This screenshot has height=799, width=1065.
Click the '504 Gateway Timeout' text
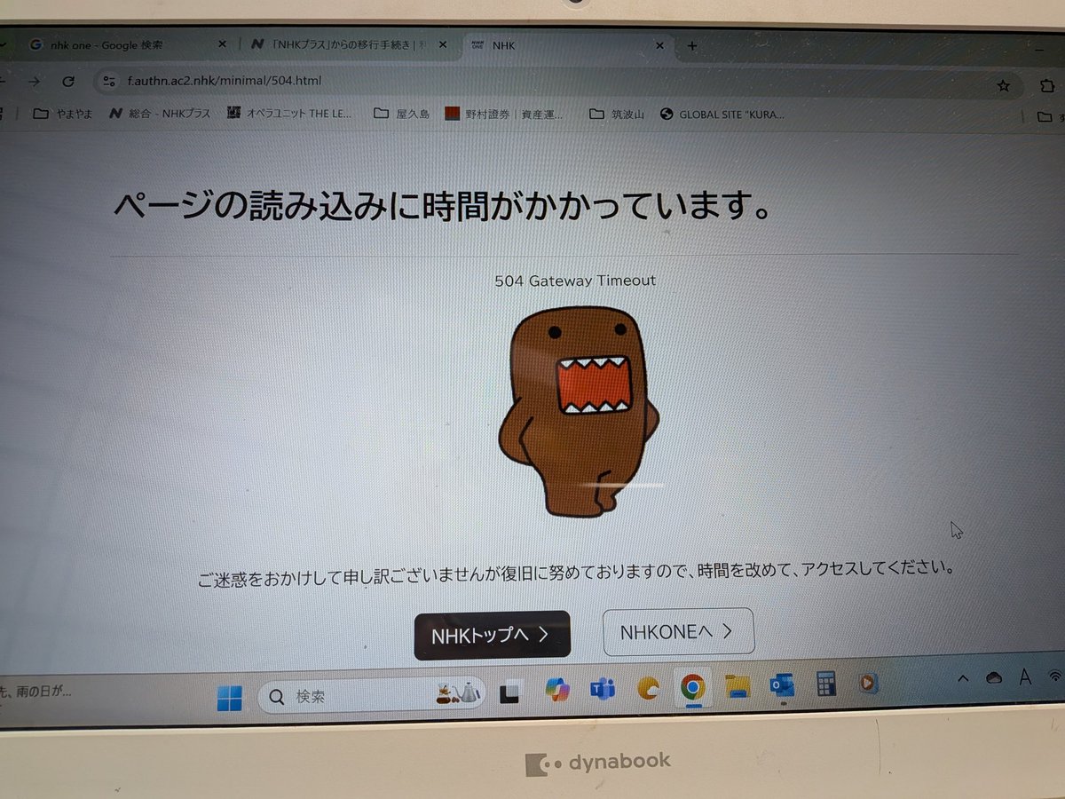coord(575,281)
